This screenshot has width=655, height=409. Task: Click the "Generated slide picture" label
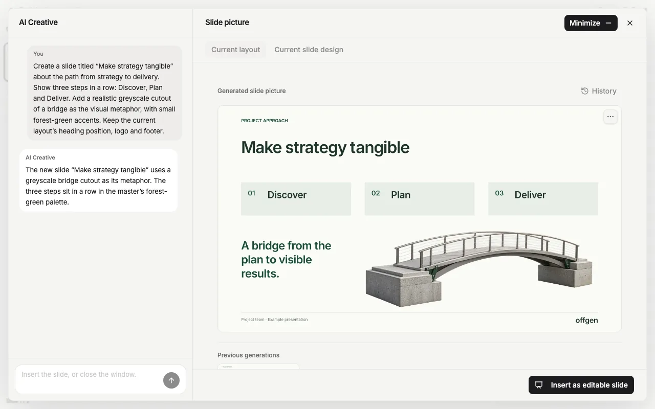coord(252,91)
